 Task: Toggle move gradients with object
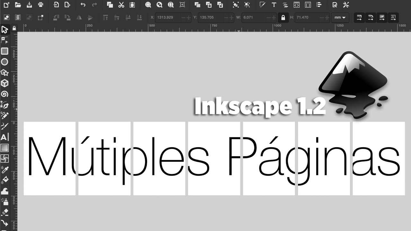coord(382,17)
